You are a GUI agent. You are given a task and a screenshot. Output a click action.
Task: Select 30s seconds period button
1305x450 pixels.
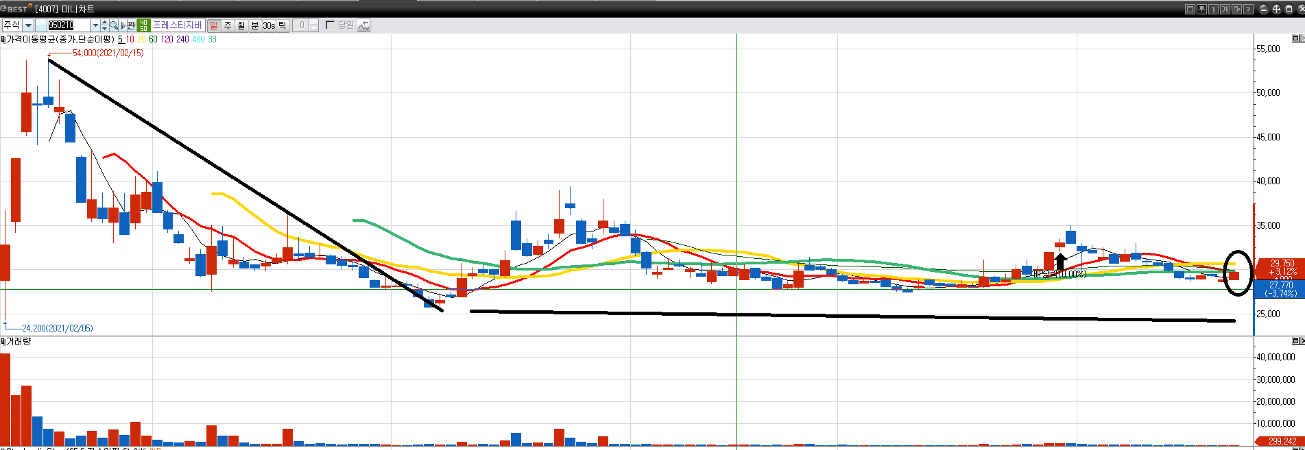[269, 25]
